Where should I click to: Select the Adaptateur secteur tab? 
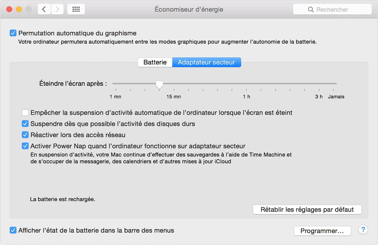(x=206, y=62)
